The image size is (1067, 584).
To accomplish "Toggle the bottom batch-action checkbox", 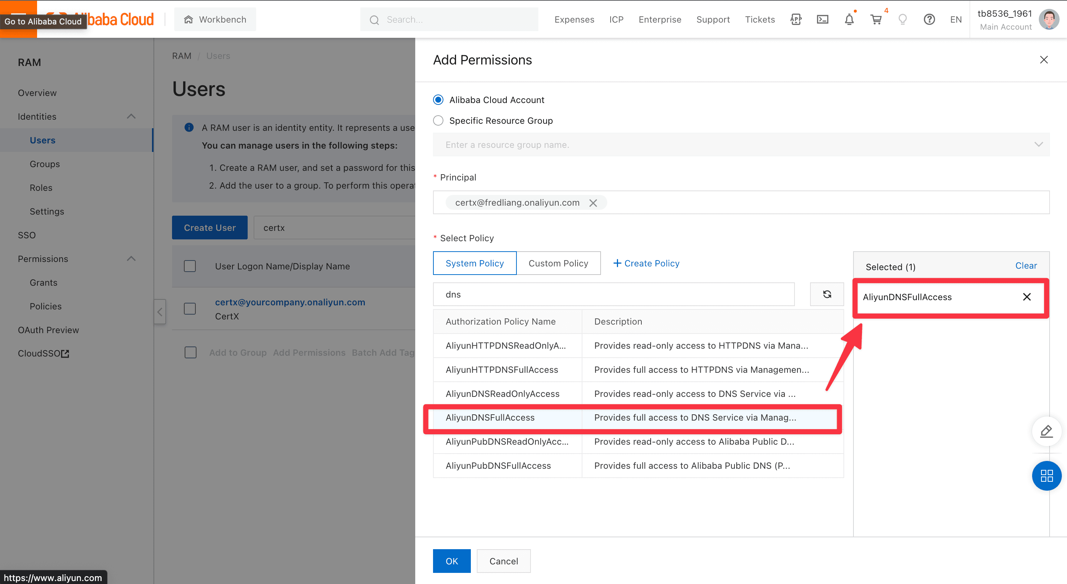I will 190,353.
